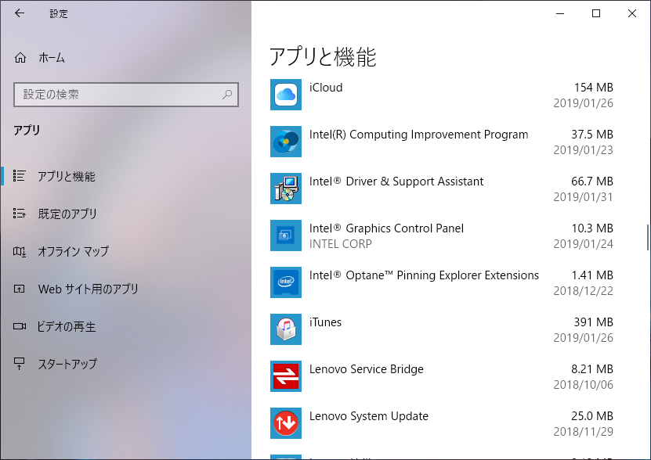Focus the 設定の検索 search field
The image size is (651, 460).
pos(126,95)
